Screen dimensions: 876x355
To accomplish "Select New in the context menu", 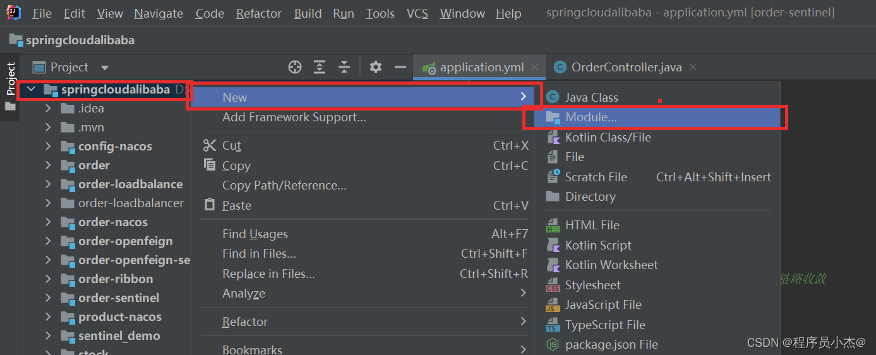I will pos(363,97).
